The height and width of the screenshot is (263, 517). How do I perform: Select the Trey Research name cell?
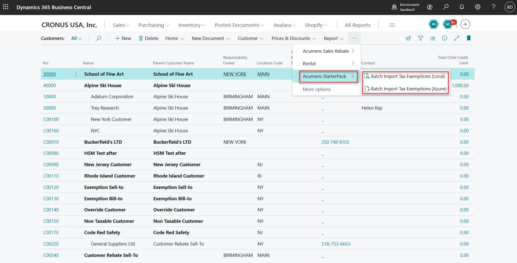click(105, 108)
